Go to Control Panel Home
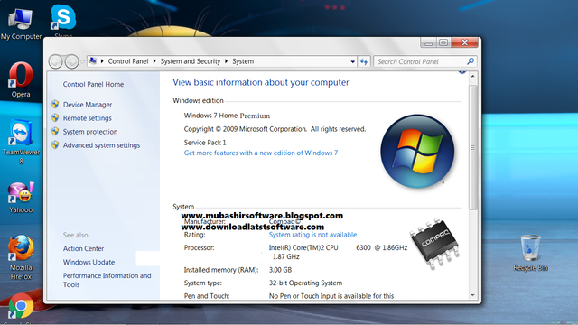 coord(93,84)
